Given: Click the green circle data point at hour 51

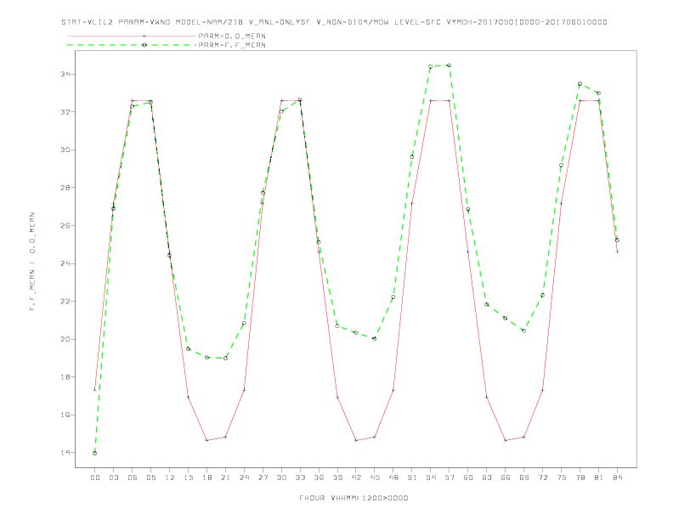Looking at the screenshot, I should click(x=412, y=156).
